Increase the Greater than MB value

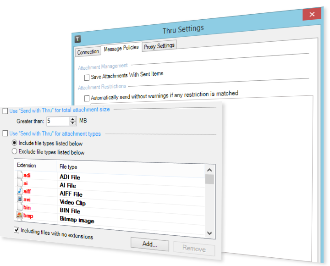click(73, 119)
